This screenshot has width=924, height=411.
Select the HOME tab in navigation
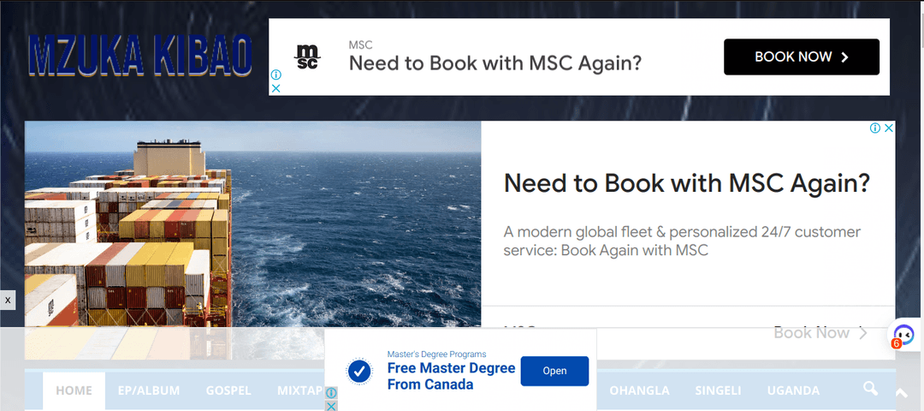[x=74, y=390]
